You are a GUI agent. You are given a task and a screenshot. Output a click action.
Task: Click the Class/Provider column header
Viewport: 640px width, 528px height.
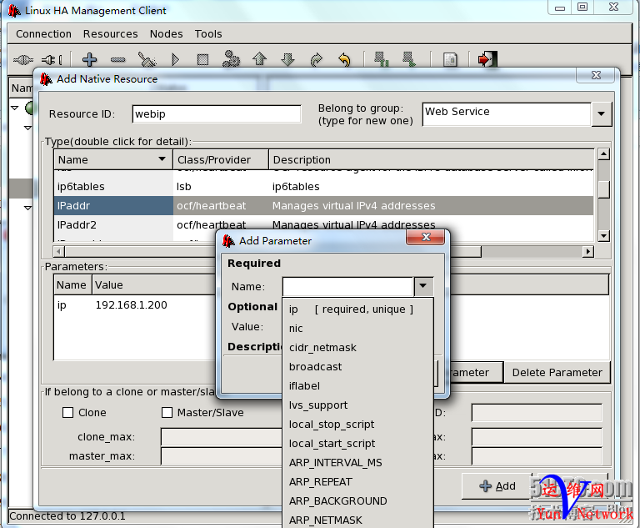point(221,159)
